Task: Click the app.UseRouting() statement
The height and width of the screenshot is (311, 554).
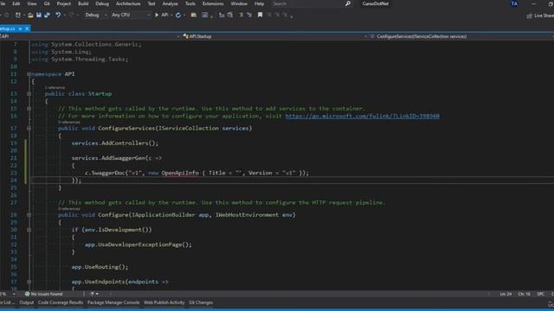Action: click(x=100, y=267)
